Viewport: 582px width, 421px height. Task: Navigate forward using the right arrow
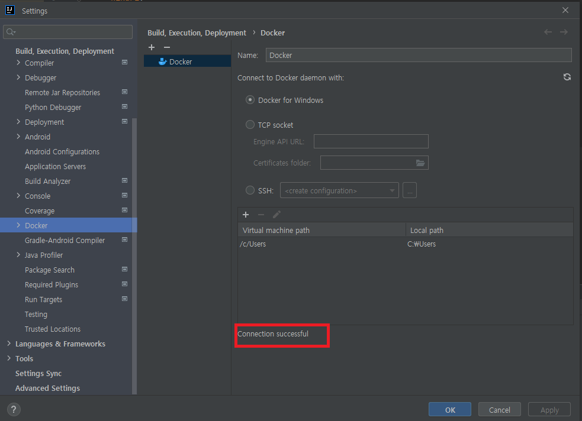point(564,33)
